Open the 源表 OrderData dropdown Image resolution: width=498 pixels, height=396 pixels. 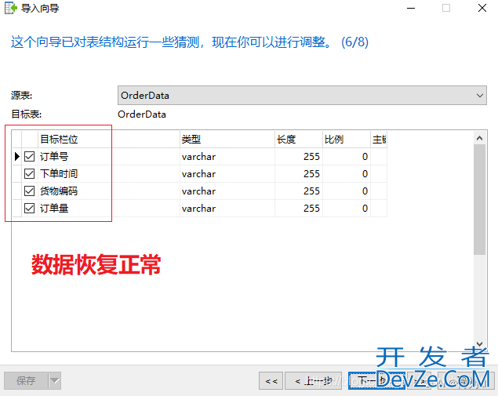pyautogui.click(x=302, y=95)
